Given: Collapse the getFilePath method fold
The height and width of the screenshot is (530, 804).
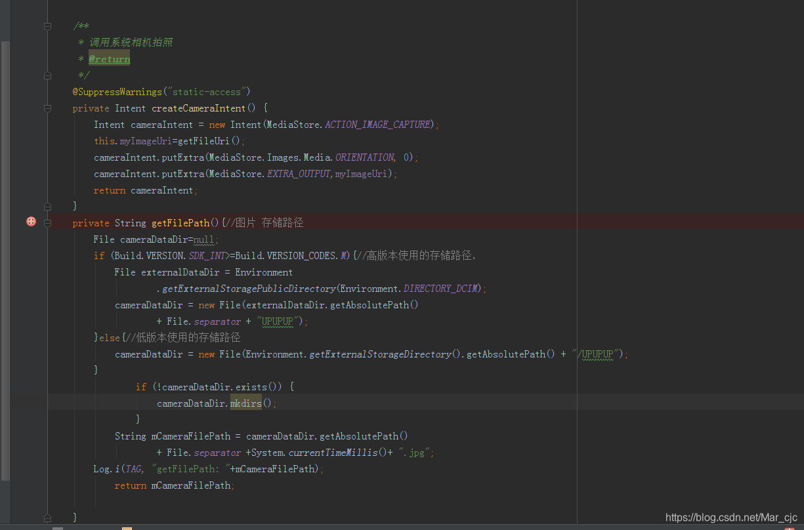Looking at the screenshot, I should 47,223.
